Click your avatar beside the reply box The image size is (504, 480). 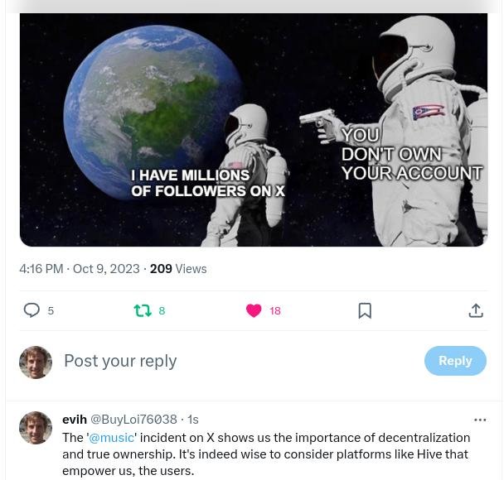[x=36, y=362]
